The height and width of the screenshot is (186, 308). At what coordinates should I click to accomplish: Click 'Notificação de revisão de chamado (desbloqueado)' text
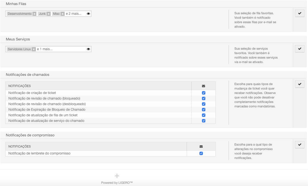pos(47,104)
